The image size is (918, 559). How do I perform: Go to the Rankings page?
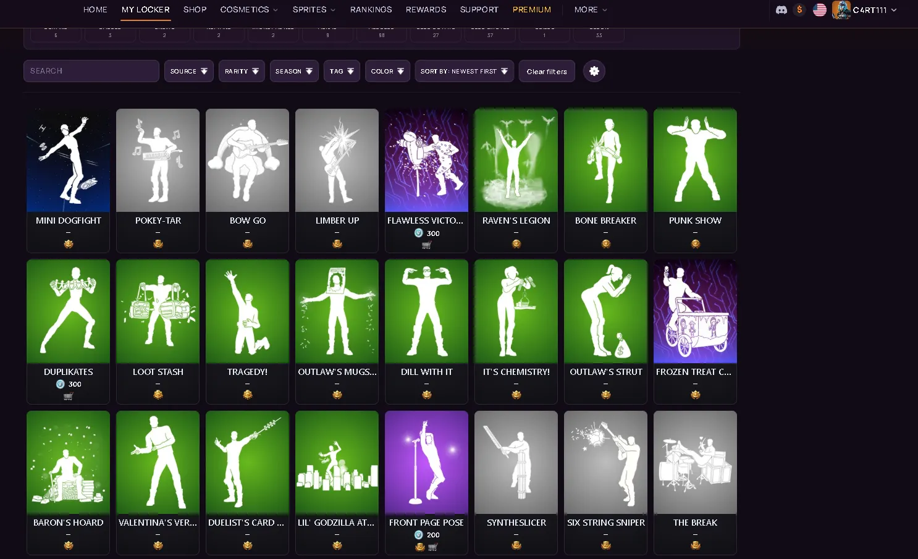click(x=371, y=10)
